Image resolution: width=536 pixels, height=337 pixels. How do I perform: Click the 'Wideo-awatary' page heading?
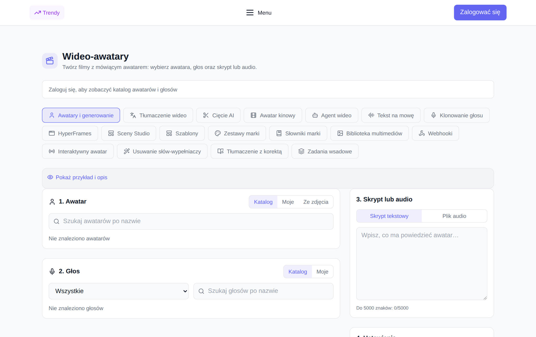(x=95, y=56)
